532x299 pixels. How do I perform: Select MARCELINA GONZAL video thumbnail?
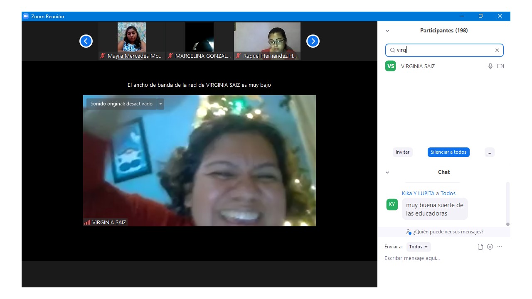coord(199,41)
